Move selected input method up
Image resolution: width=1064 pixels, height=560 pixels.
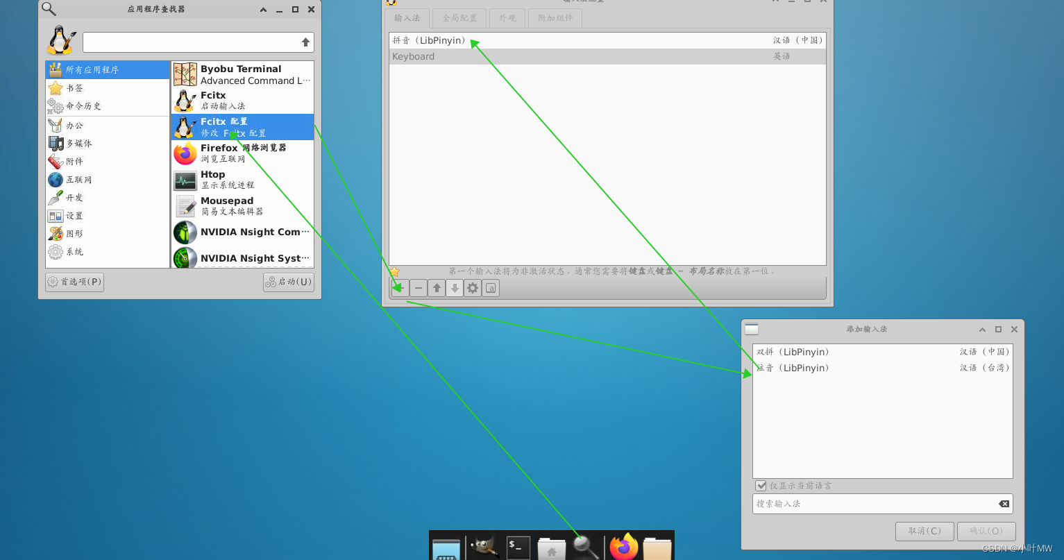[x=437, y=288]
